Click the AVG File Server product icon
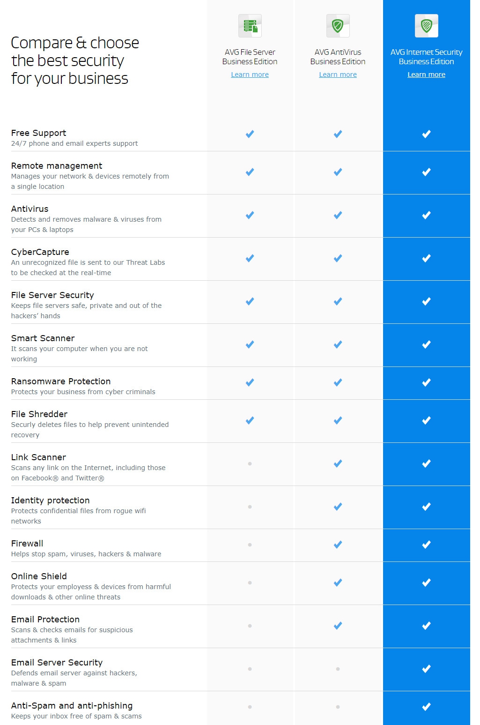Image resolution: width=480 pixels, height=725 pixels. (250, 26)
